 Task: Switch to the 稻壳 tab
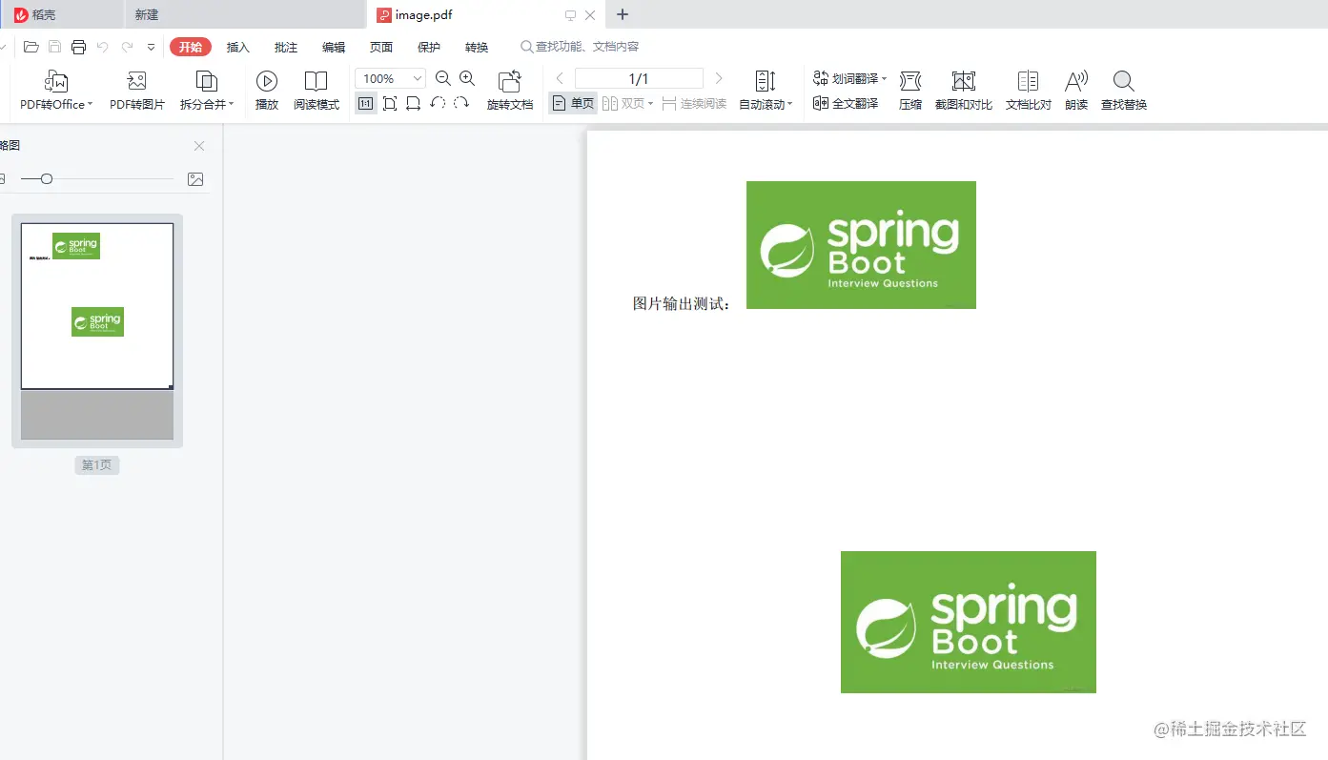[x=62, y=14]
